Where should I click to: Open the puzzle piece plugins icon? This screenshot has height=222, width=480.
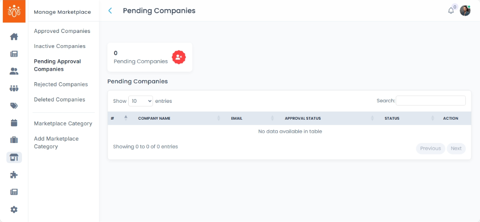(x=14, y=174)
